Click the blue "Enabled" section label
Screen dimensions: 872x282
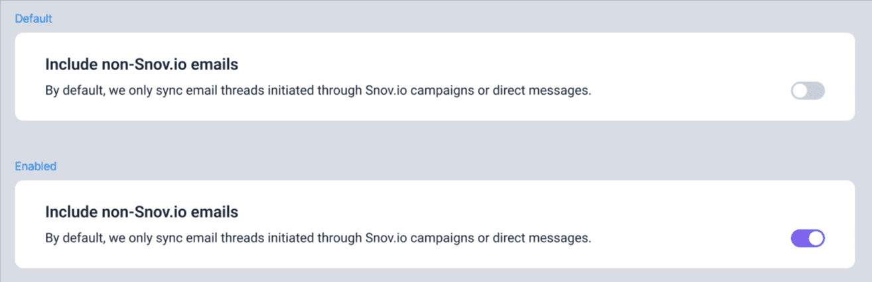click(35, 166)
